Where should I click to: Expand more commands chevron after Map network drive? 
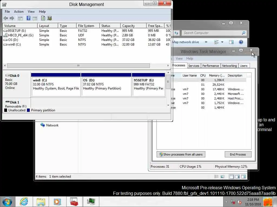[x=206, y=42]
